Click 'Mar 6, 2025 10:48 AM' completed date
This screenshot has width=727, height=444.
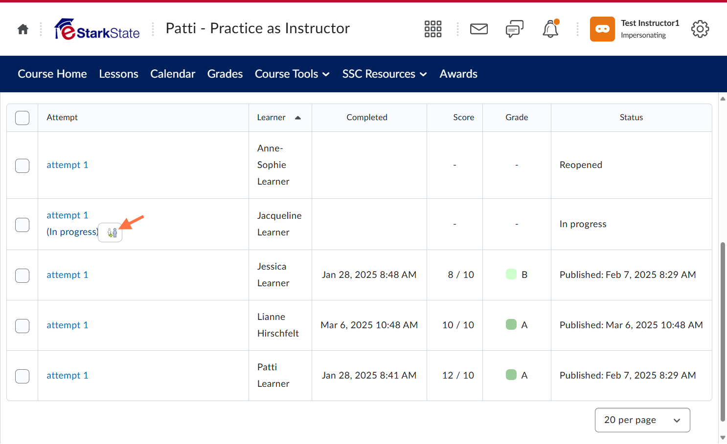point(369,325)
